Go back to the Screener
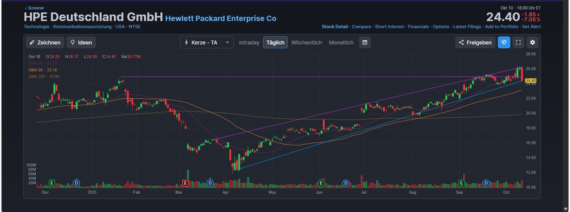The height and width of the screenshot is (212, 570). tap(34, 8)
